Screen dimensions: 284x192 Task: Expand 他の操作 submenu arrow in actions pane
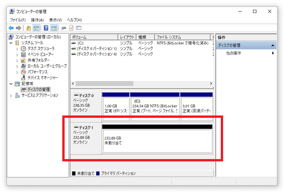pos(273,53)
